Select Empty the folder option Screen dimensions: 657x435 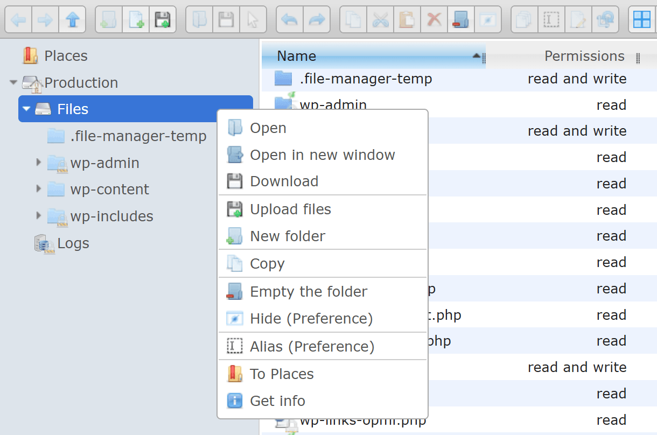[308, 291]
